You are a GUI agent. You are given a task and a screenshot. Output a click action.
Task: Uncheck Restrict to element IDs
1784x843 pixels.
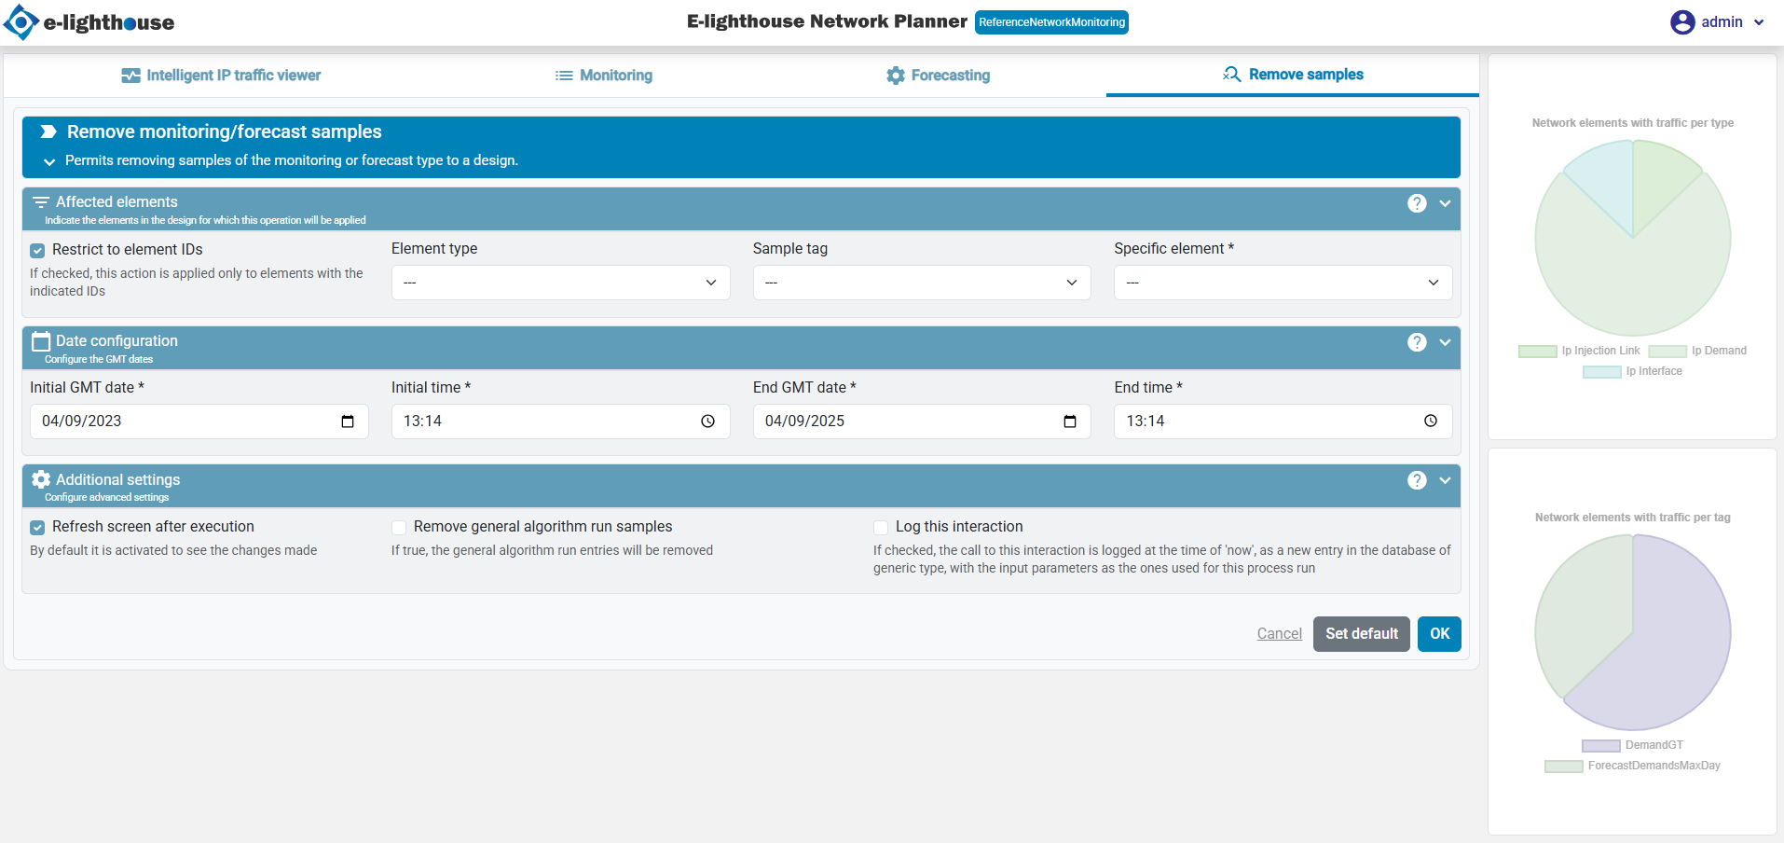tap(37, 251)
